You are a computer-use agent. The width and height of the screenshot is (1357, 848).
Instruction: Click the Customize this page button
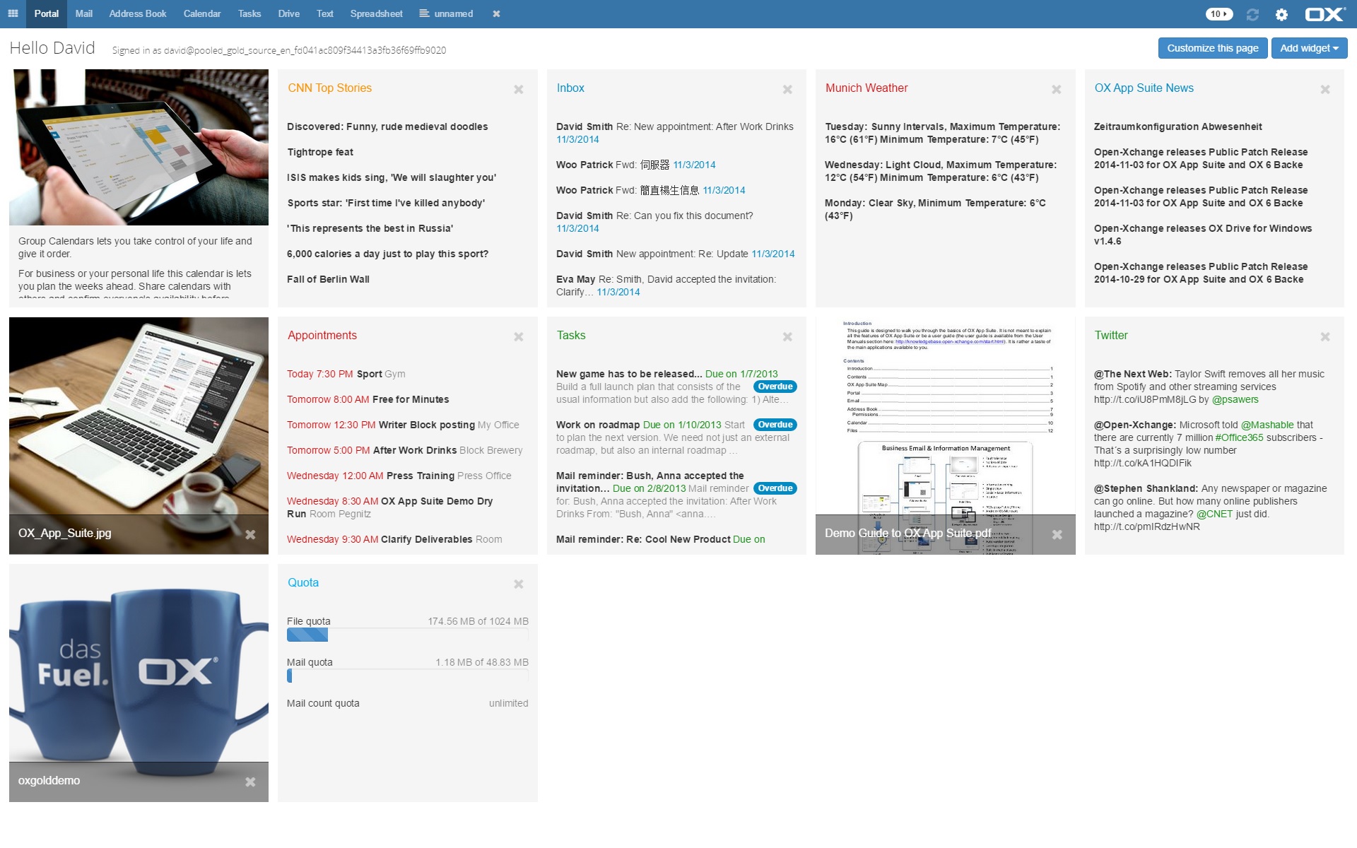pos(1212,48)
